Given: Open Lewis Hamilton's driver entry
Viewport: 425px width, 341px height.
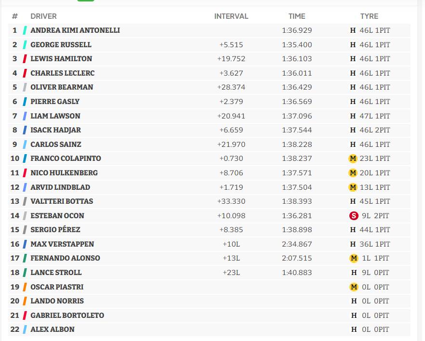Looking at the screenshot, I should pos(61,59).
